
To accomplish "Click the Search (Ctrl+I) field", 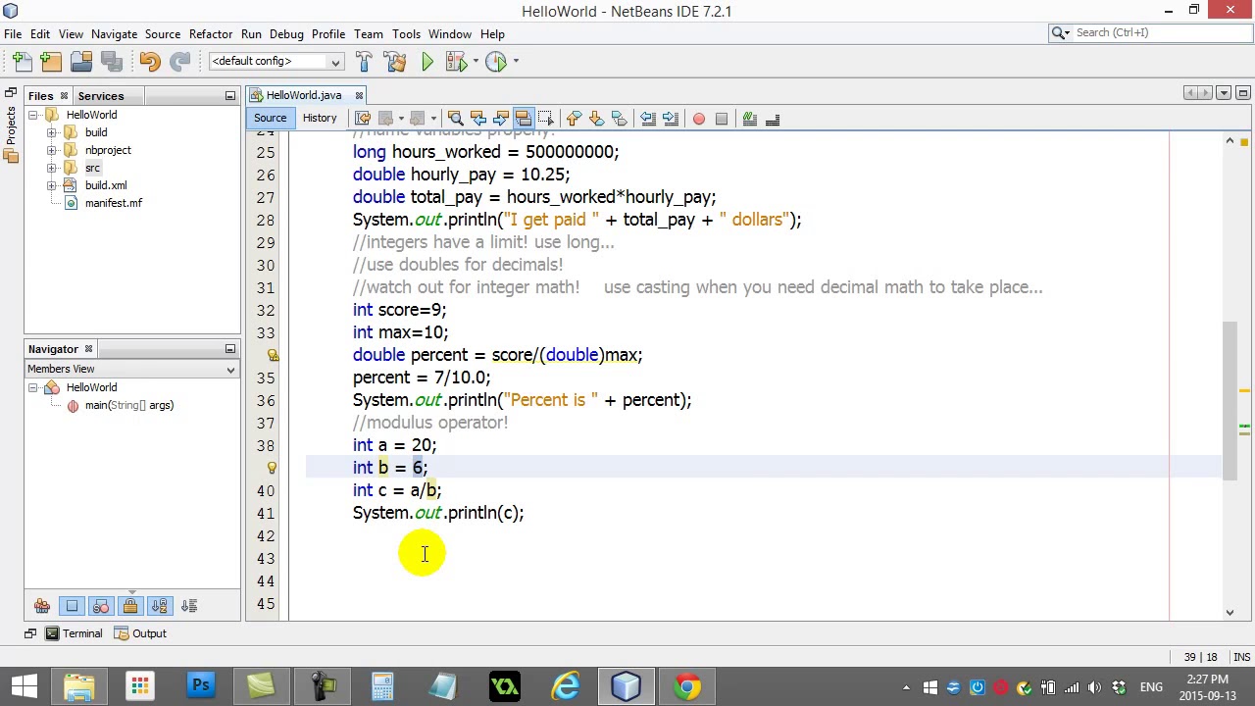I will [1148, 33].
